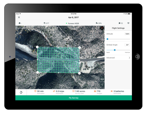Click the Gimbal Angle slider handle
145x113 pixels.
pos(115,50)
